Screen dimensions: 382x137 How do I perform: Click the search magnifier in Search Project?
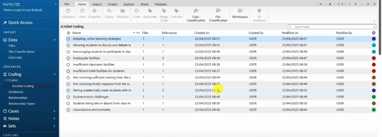click(290, 27)
